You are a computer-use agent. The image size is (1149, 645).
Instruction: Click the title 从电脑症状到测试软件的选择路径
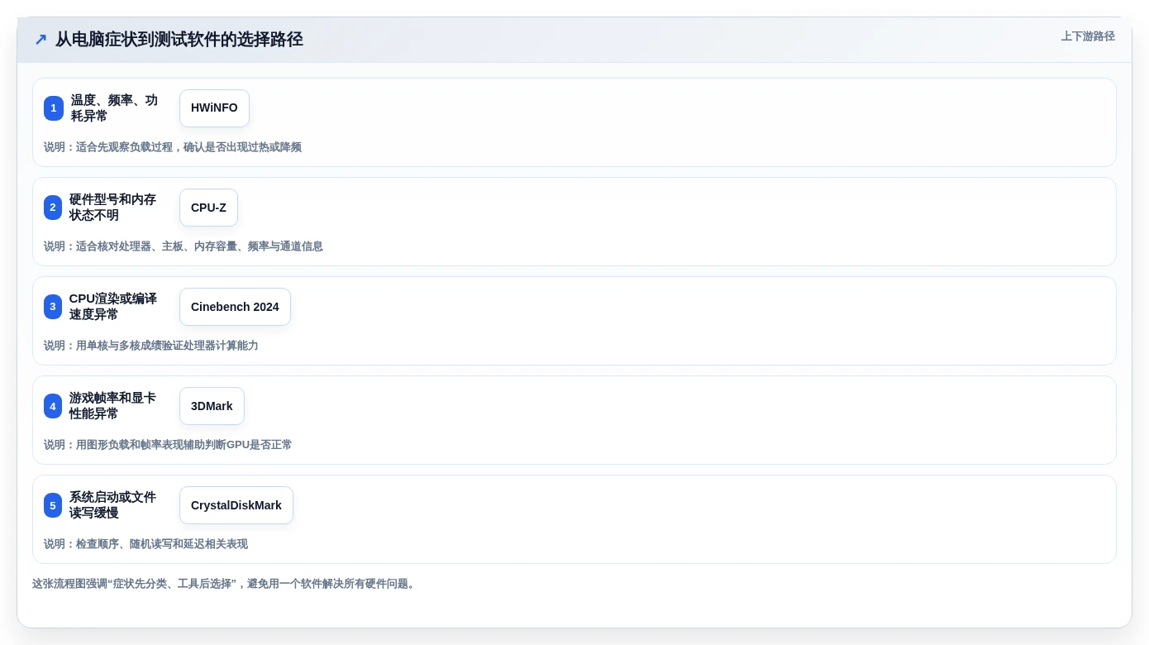click(179, 40)
